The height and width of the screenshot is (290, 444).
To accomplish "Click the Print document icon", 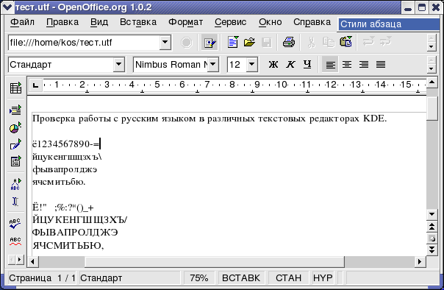I will coord(289,43).
